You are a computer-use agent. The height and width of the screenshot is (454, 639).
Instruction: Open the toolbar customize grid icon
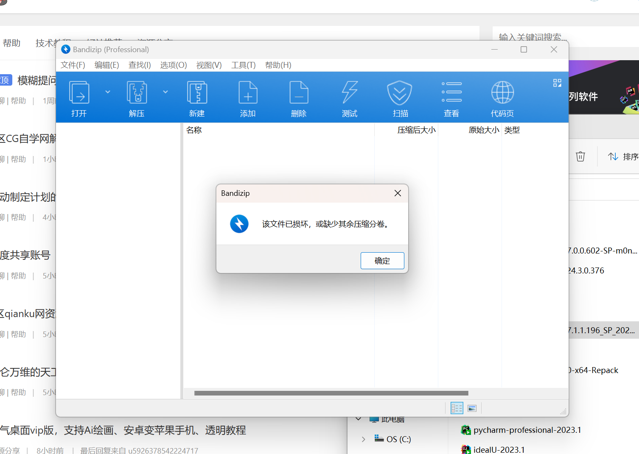(557, 83)
